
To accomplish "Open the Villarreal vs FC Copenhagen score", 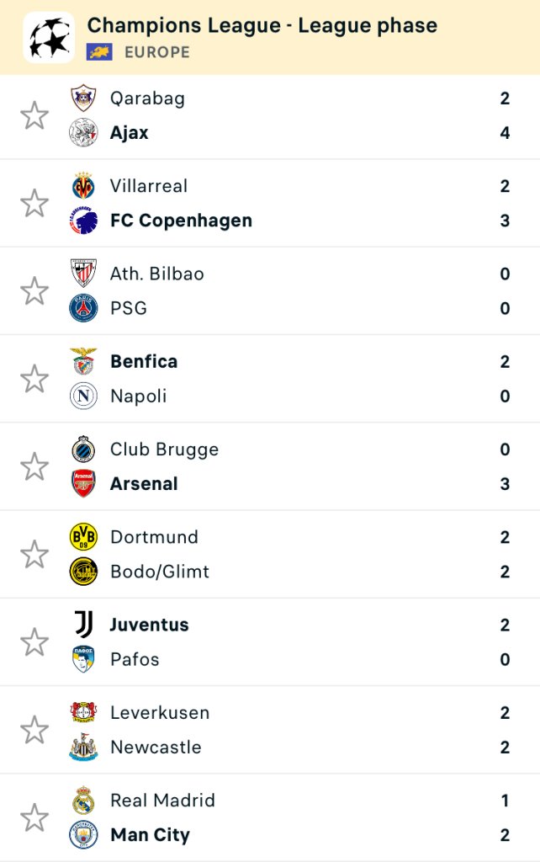I will 505,204.
